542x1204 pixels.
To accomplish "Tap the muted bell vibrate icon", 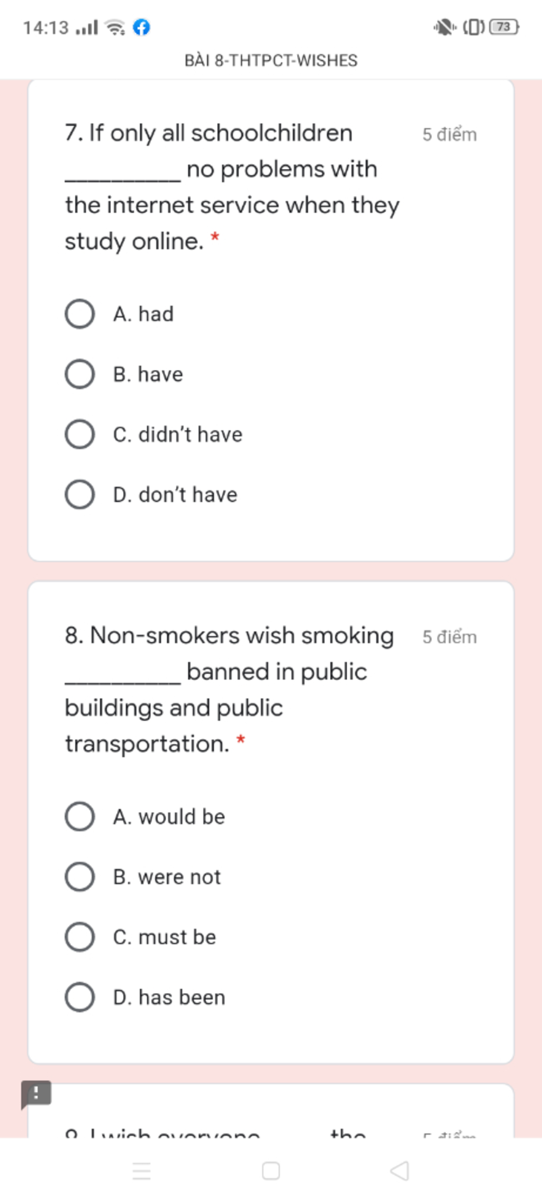I will click(x=445, y=26).
